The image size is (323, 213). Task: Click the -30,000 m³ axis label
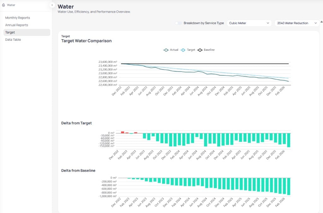[107, 136]
